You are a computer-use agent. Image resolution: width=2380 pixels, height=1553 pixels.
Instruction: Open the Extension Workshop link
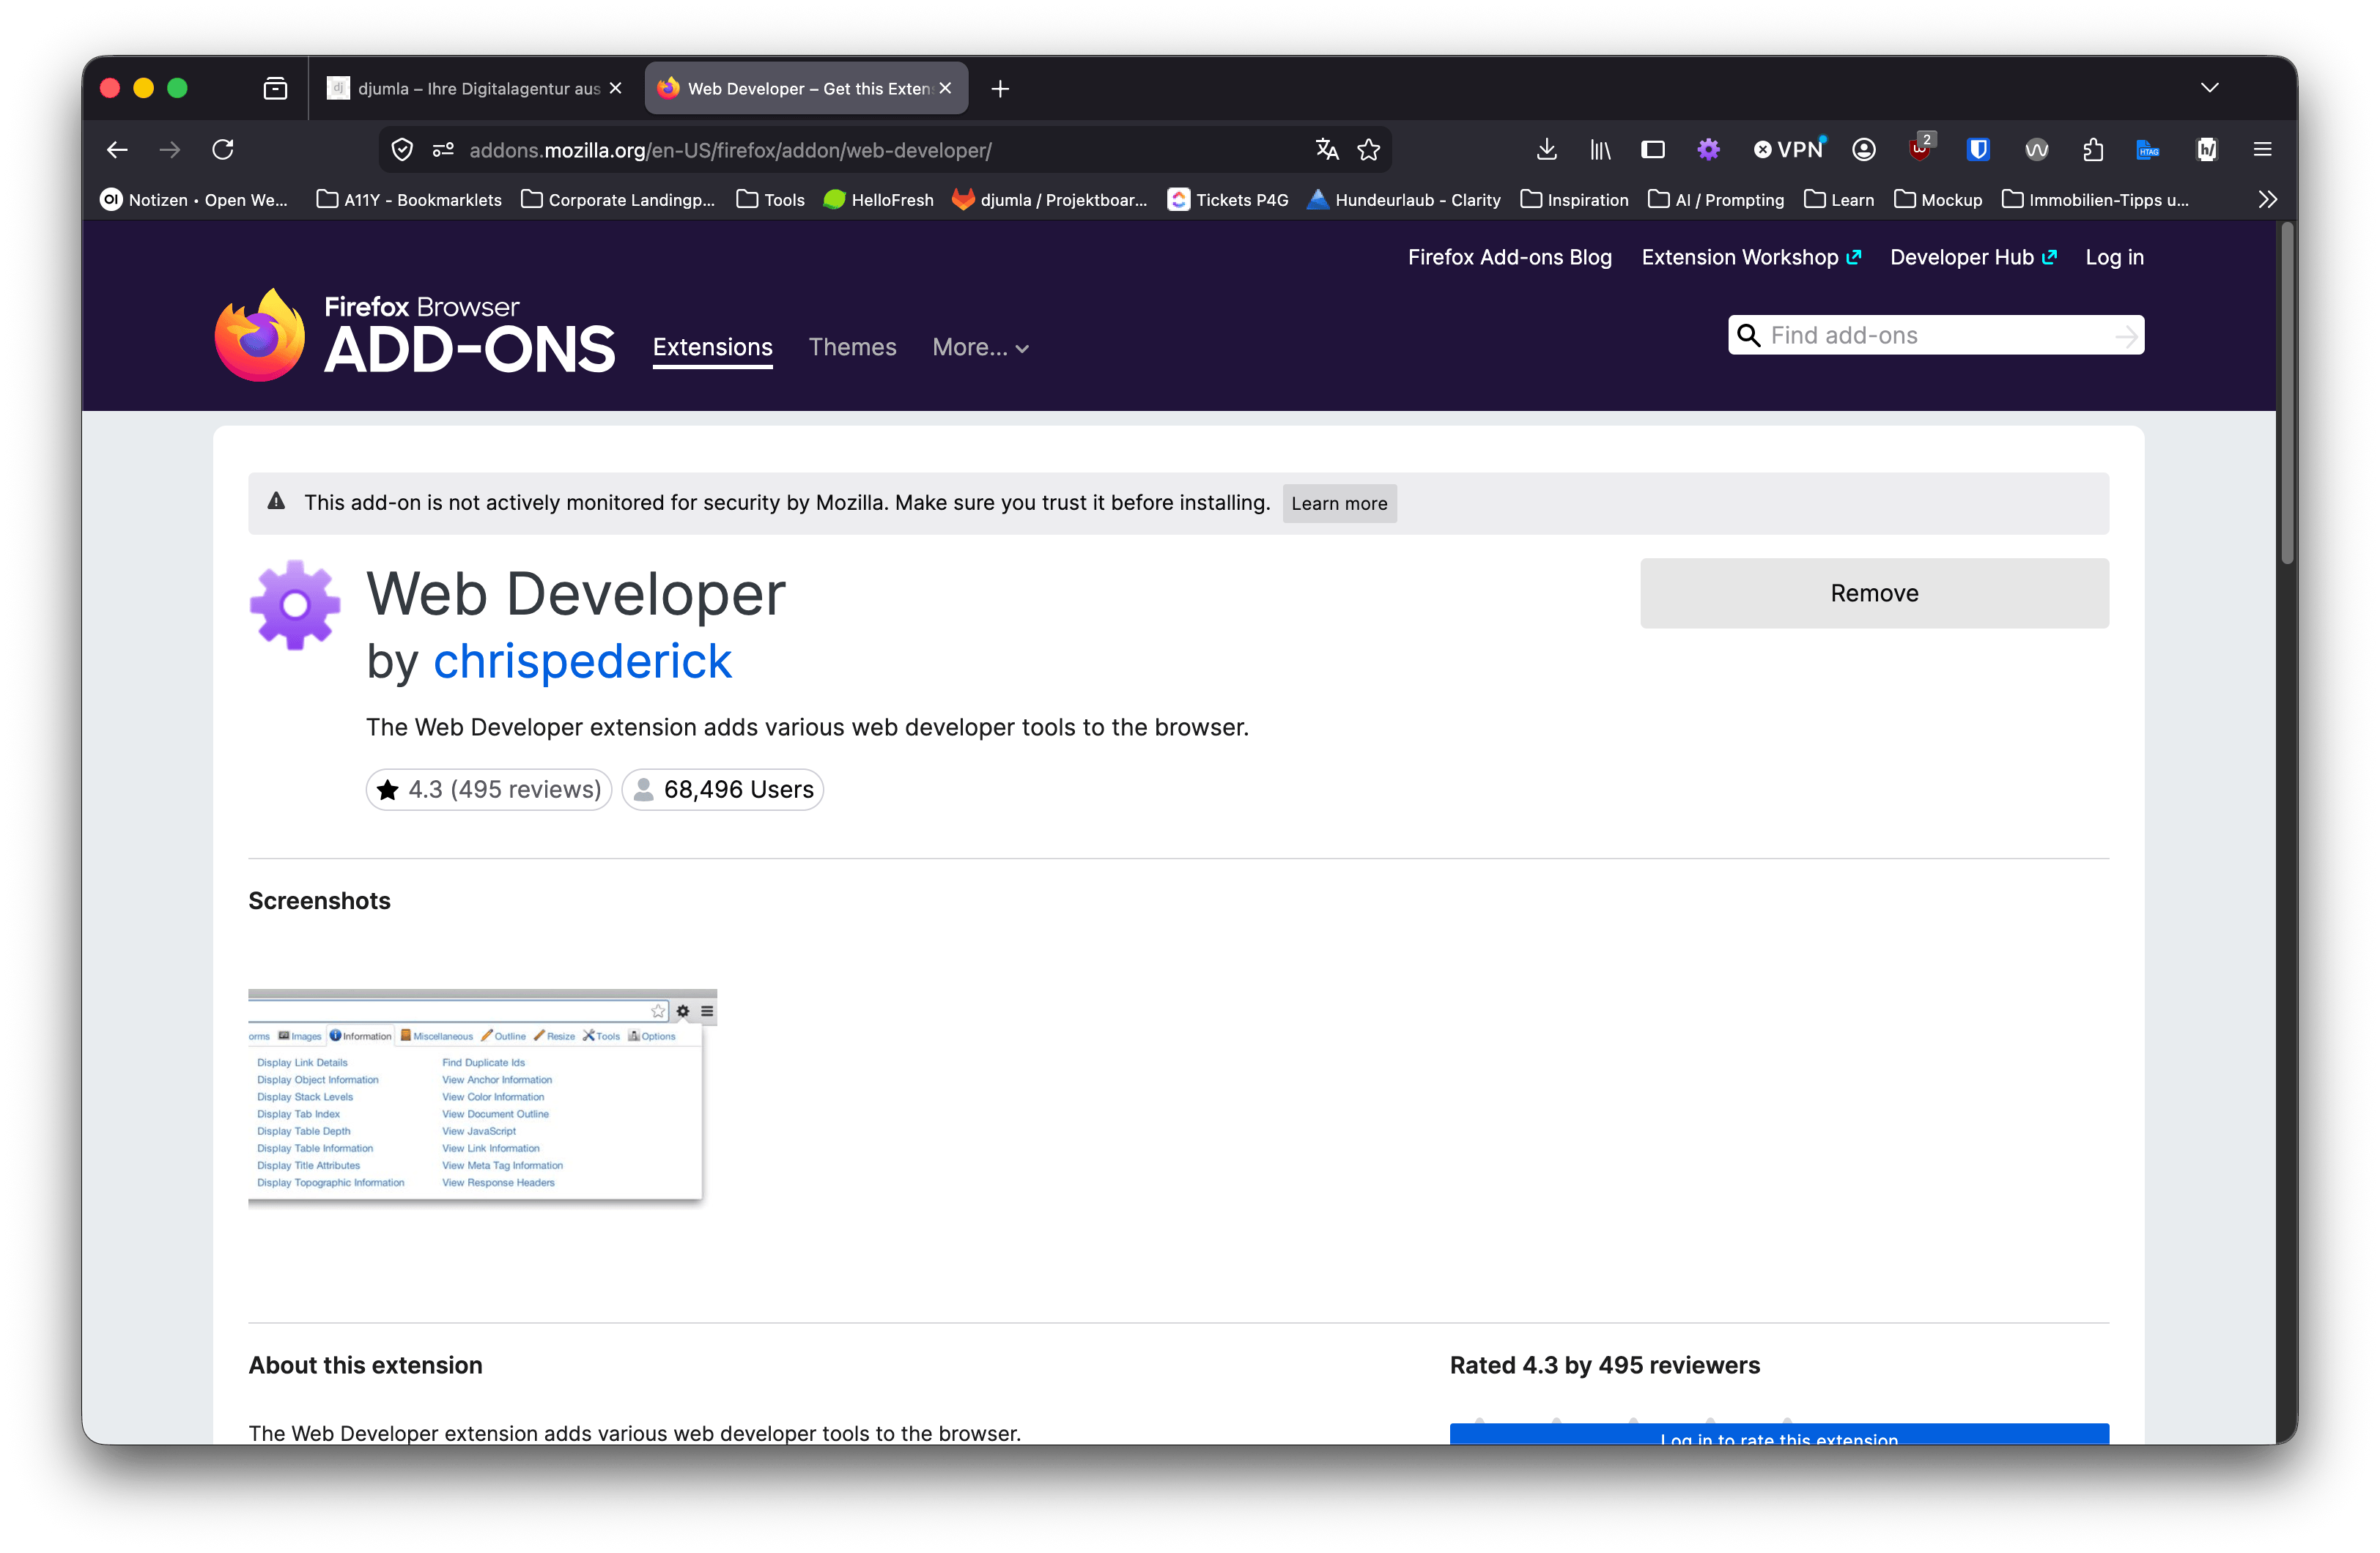[x=1751, y=257]
